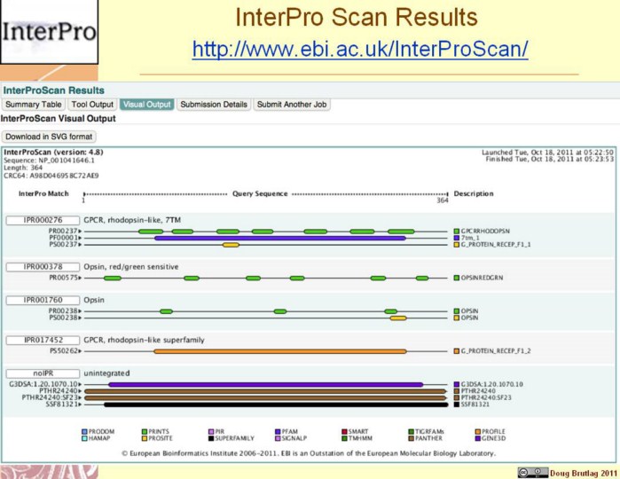Click the Creative Commons license badge

pos(535,472)
